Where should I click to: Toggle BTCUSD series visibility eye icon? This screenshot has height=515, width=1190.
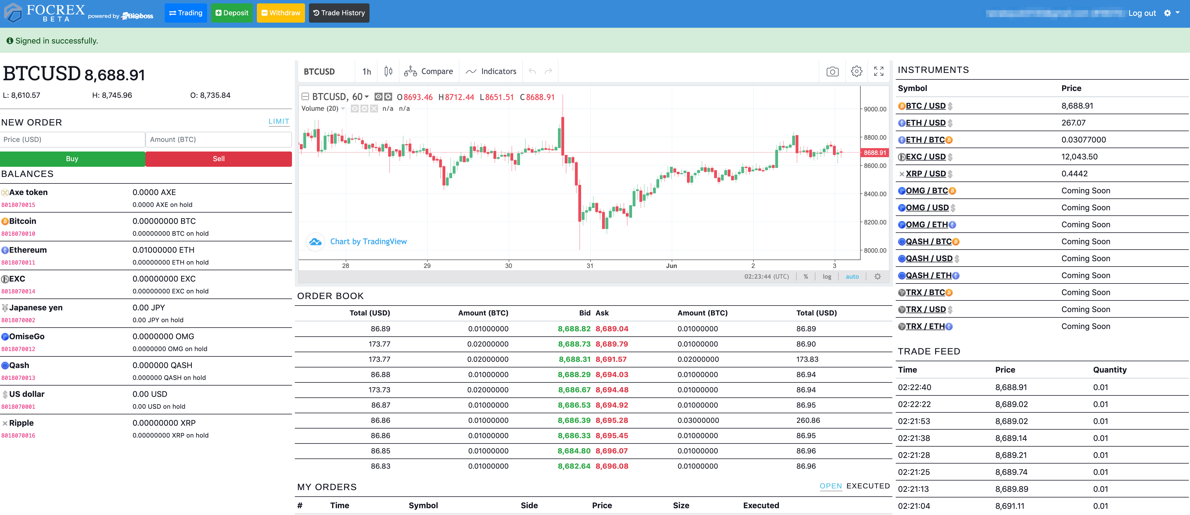(x=378, y=97)
